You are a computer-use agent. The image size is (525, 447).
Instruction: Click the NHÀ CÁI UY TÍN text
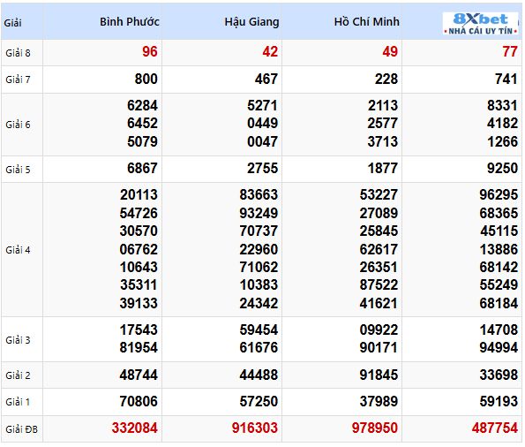481,31
